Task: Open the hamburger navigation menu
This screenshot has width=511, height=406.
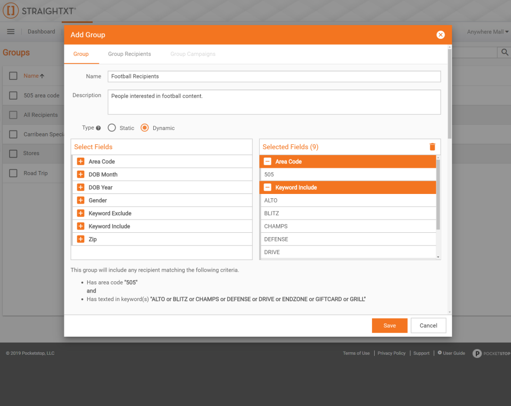Action: pos(11,31)
